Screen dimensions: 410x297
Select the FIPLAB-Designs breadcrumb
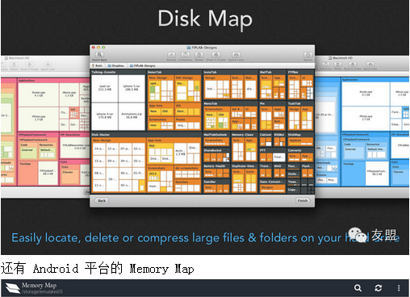[143, 65]
